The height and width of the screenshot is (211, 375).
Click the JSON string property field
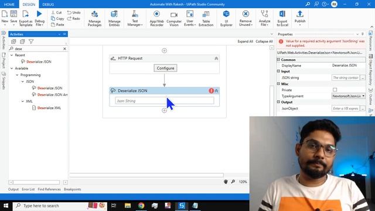tap(346, 77)
